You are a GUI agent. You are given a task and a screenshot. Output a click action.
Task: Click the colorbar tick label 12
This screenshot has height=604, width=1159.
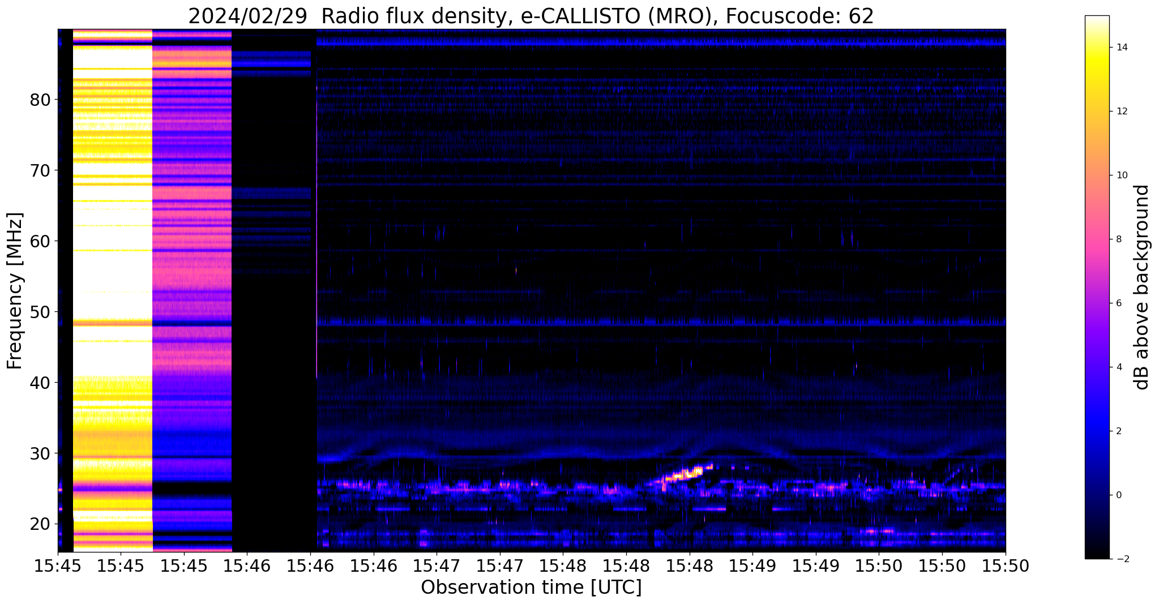(x=1120, y=112)
